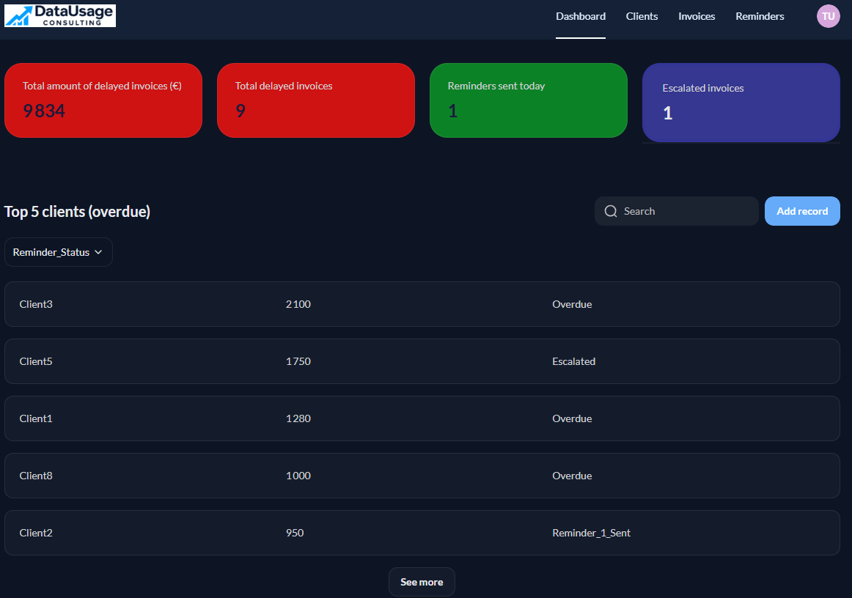Select the Client3 name cell

[36, 304]
